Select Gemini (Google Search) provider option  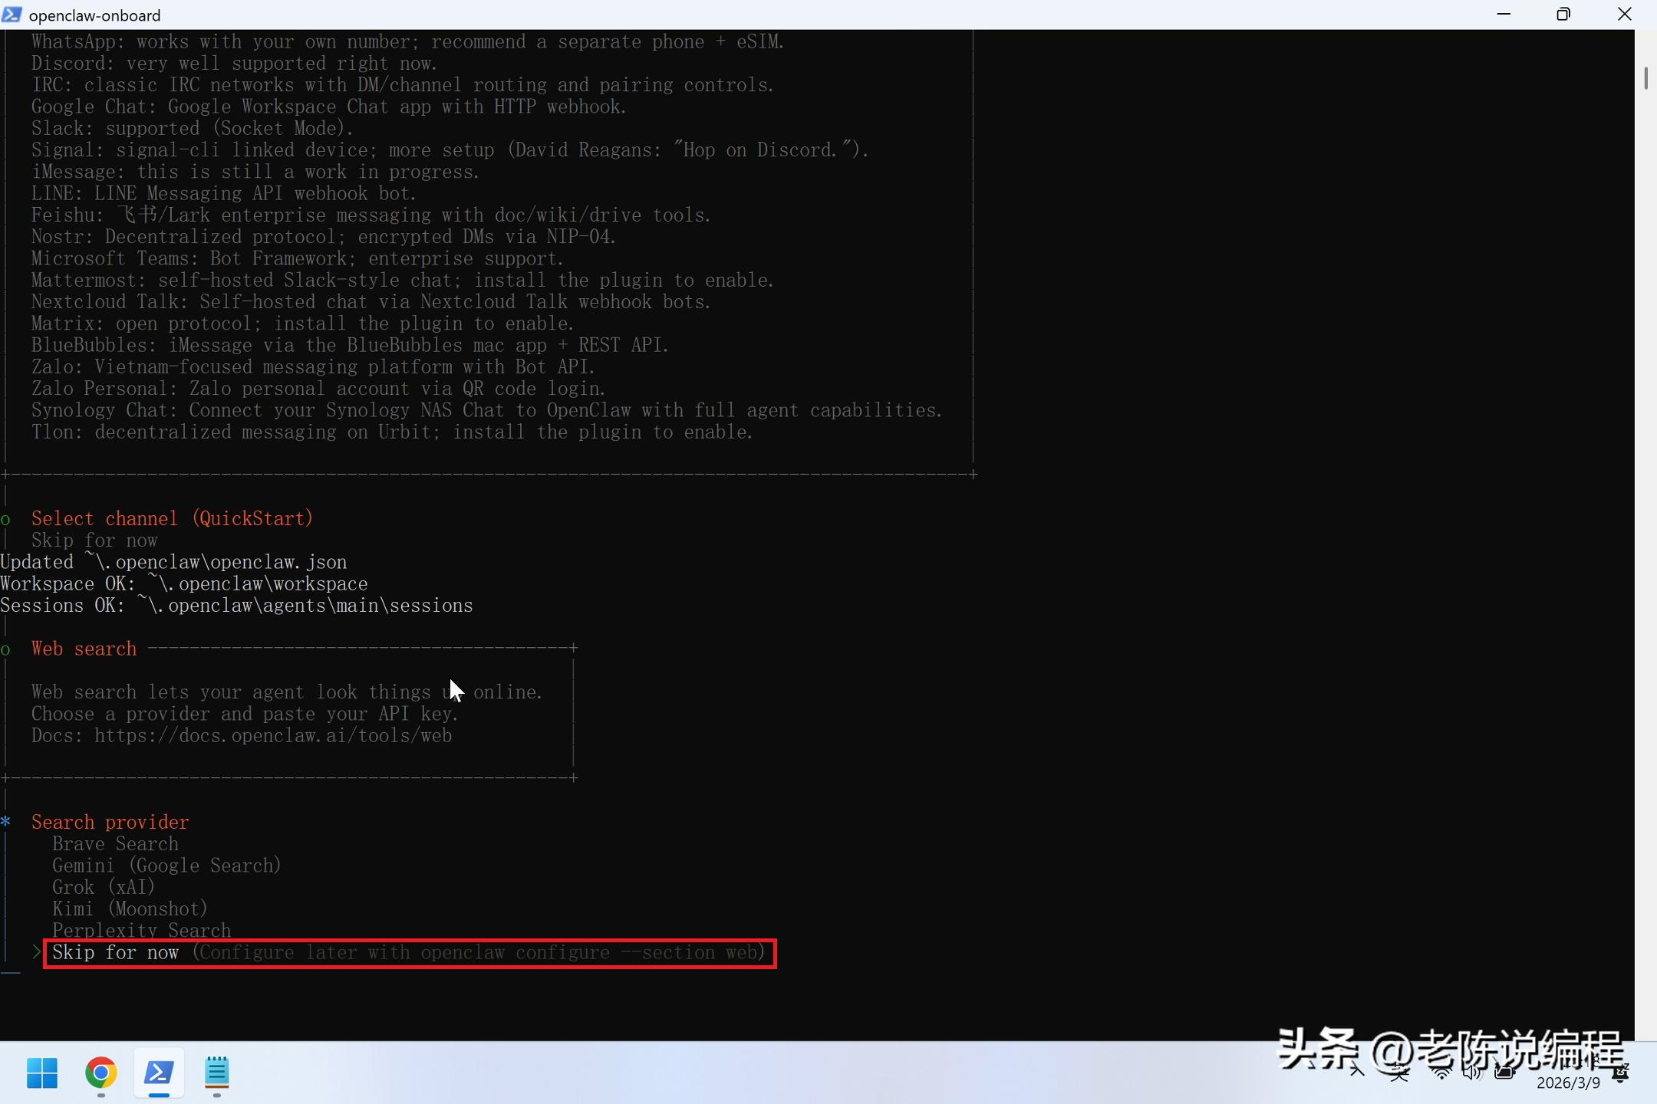(x=166, y=866)
